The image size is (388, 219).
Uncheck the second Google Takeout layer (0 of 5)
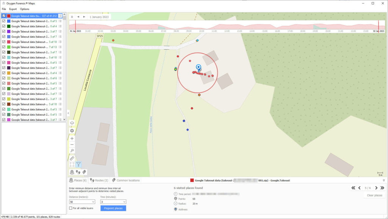4,21
